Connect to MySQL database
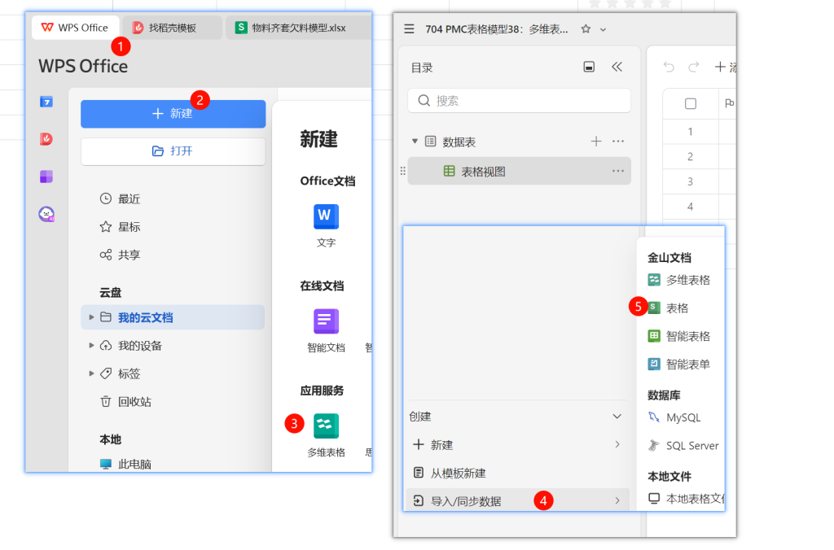Screen dimensions: 834x550 pyautogui.click(x=675, y=417)
